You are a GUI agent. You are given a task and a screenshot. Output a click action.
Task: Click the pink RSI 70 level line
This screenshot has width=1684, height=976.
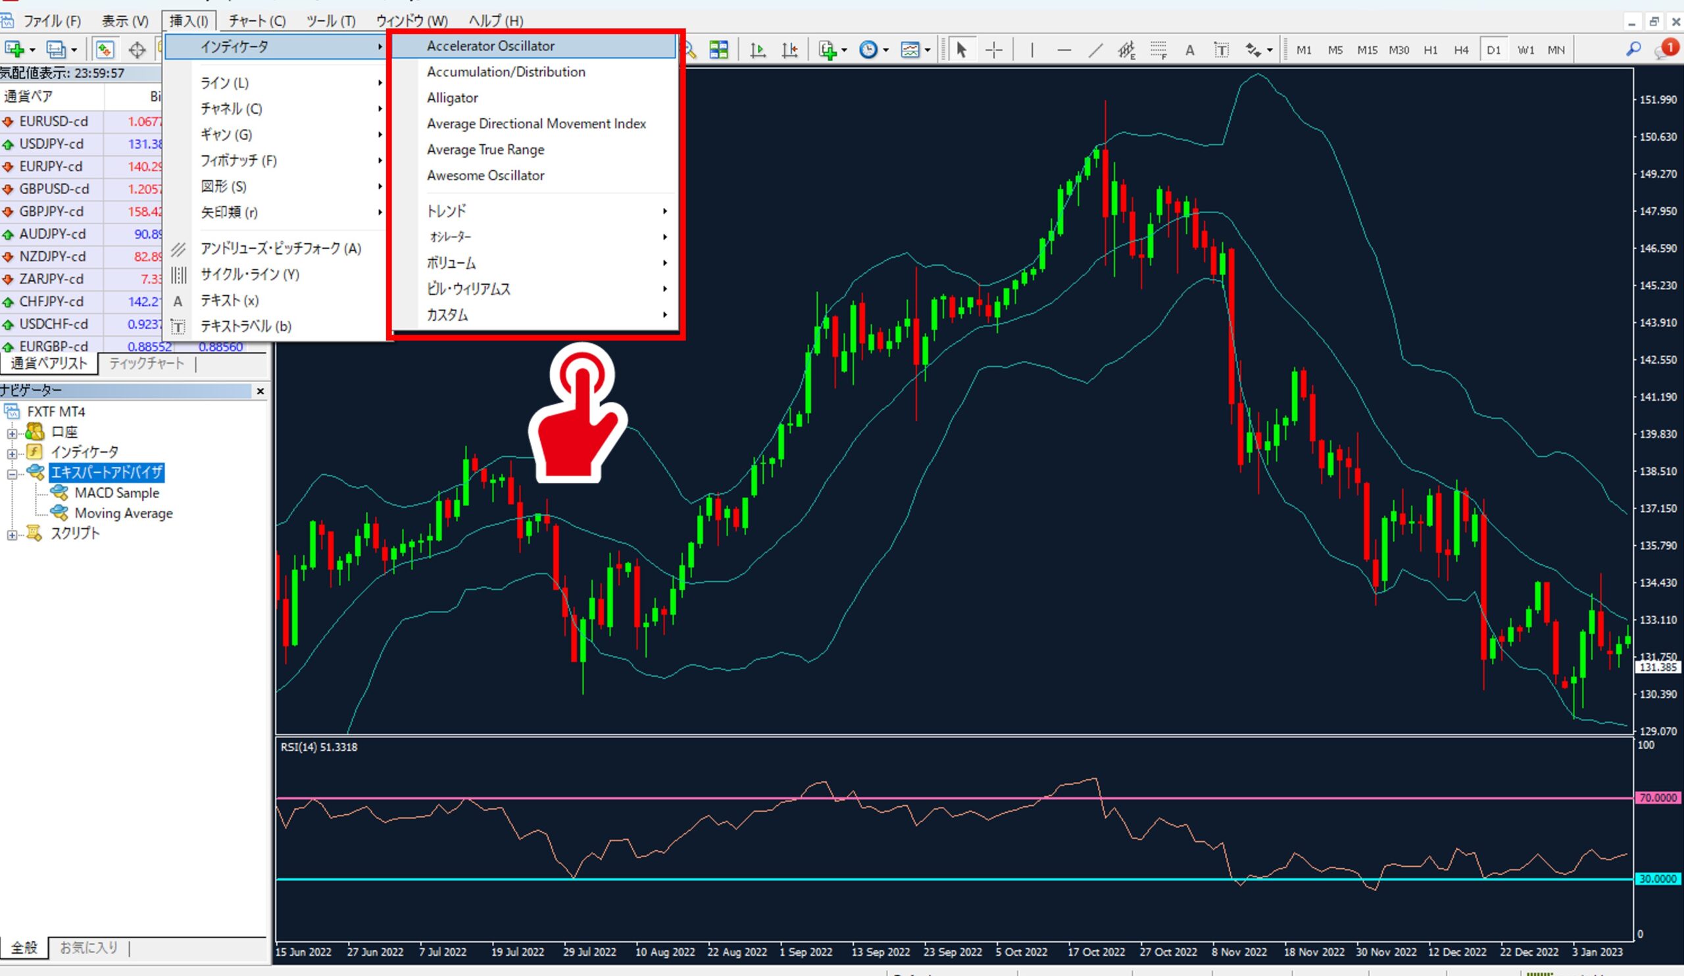tap(668, 798)
